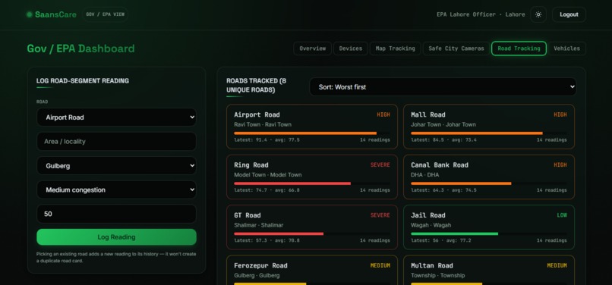This screenshot has width=612, height=285.
Task: Click 'Johar Town · Johar Town' subtitle
Action: [443, 125]
